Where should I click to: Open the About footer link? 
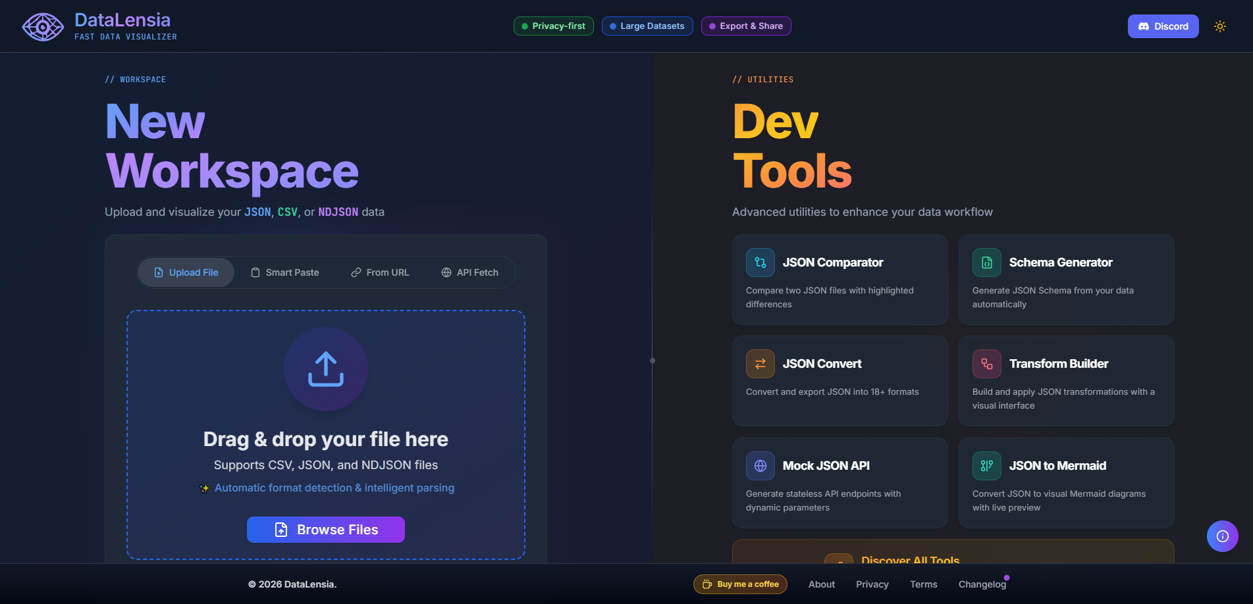click(x=822, y=584)
